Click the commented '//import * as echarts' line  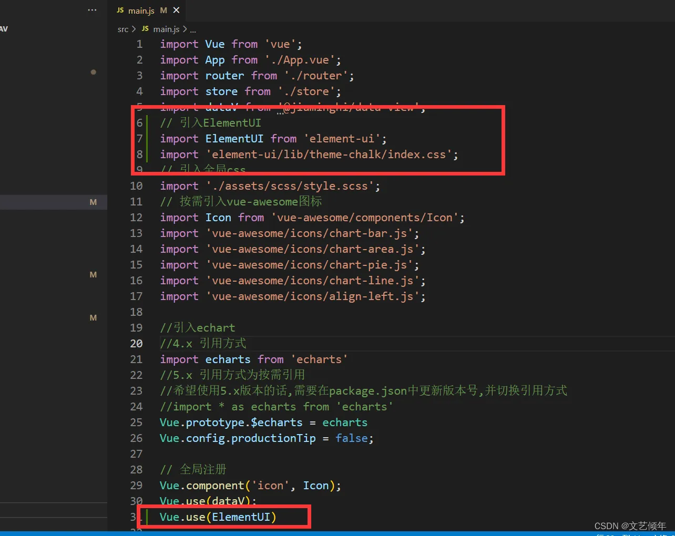tap(277, 407)
